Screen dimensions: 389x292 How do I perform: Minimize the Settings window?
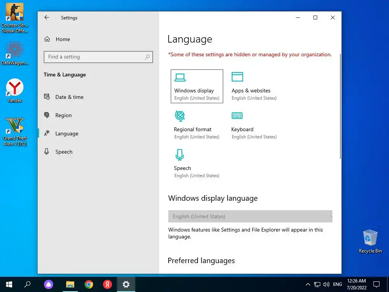[x=298, y=17]
